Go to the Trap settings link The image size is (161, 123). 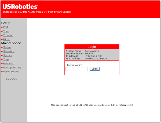(x=6, y=59)
